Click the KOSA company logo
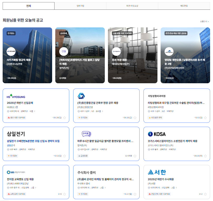The width and height of the screenshot is (213, 201). tap(157, 134)
